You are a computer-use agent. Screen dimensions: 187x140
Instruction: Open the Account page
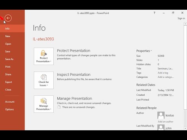pyautogui.click(x=12, y=102)
